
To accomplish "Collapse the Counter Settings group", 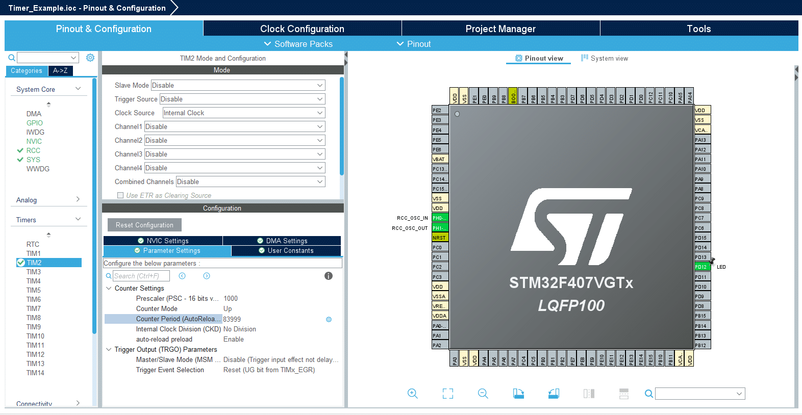I will point(109,288).
